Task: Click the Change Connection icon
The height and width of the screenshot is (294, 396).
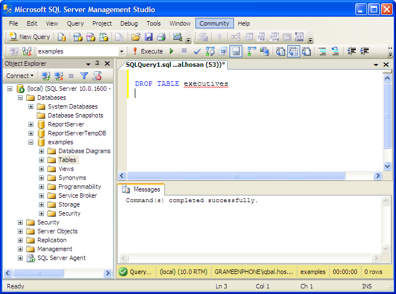Action: [27, 51]
